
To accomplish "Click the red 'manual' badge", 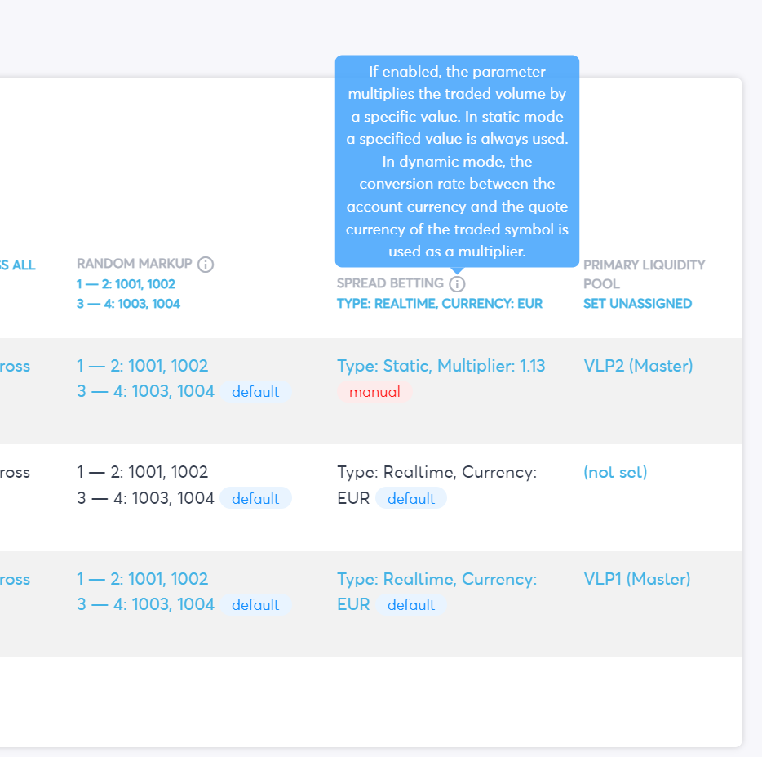I will [374, 392].
